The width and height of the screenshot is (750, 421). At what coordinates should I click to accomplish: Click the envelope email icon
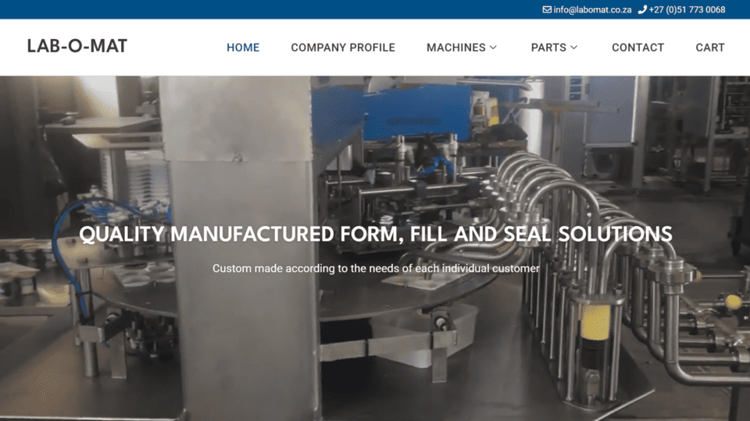[x=547, y=9]
